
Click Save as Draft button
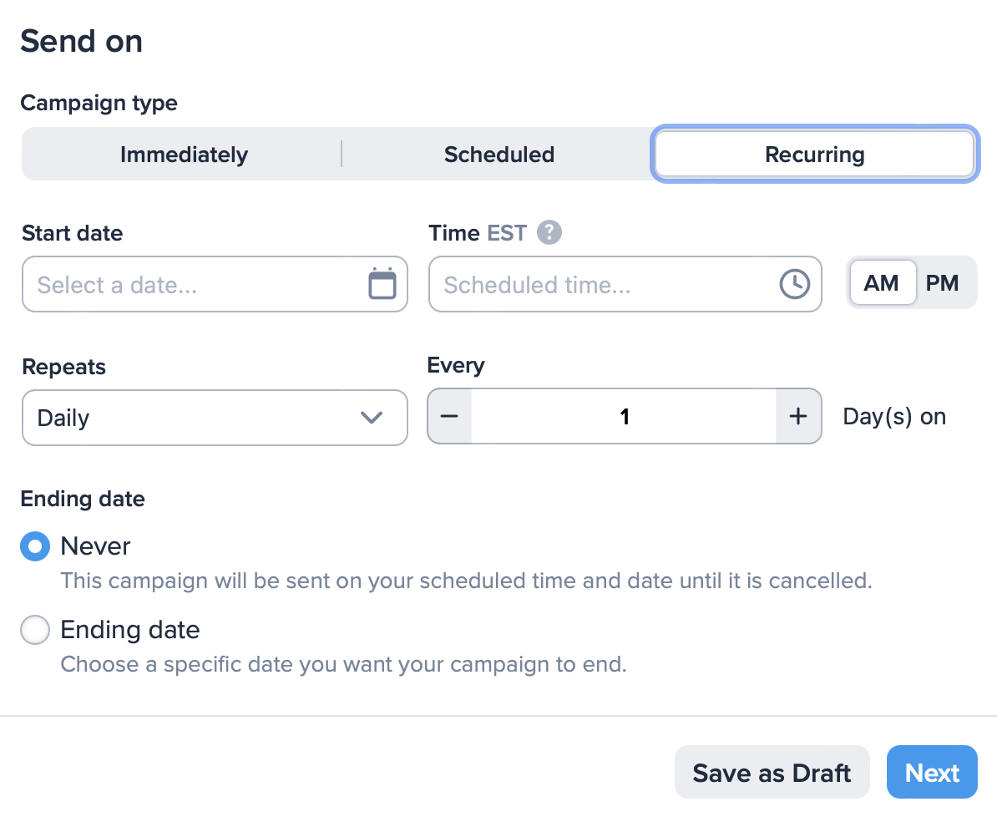tap(772, 772)
